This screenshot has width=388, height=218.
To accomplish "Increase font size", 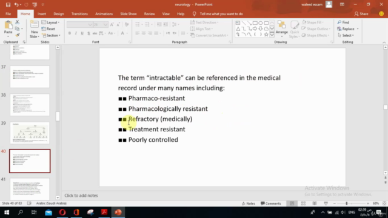I will point(112,24).
